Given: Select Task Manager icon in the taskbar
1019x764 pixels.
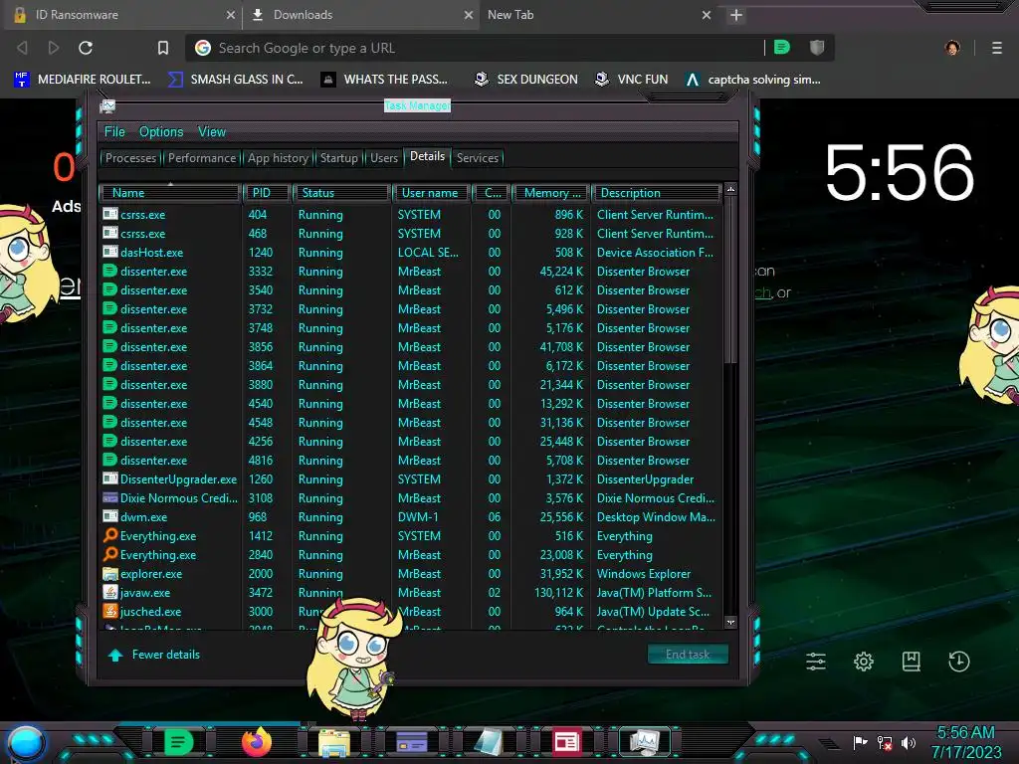Looking at the screenshot, I should click(x=644, y=742).
